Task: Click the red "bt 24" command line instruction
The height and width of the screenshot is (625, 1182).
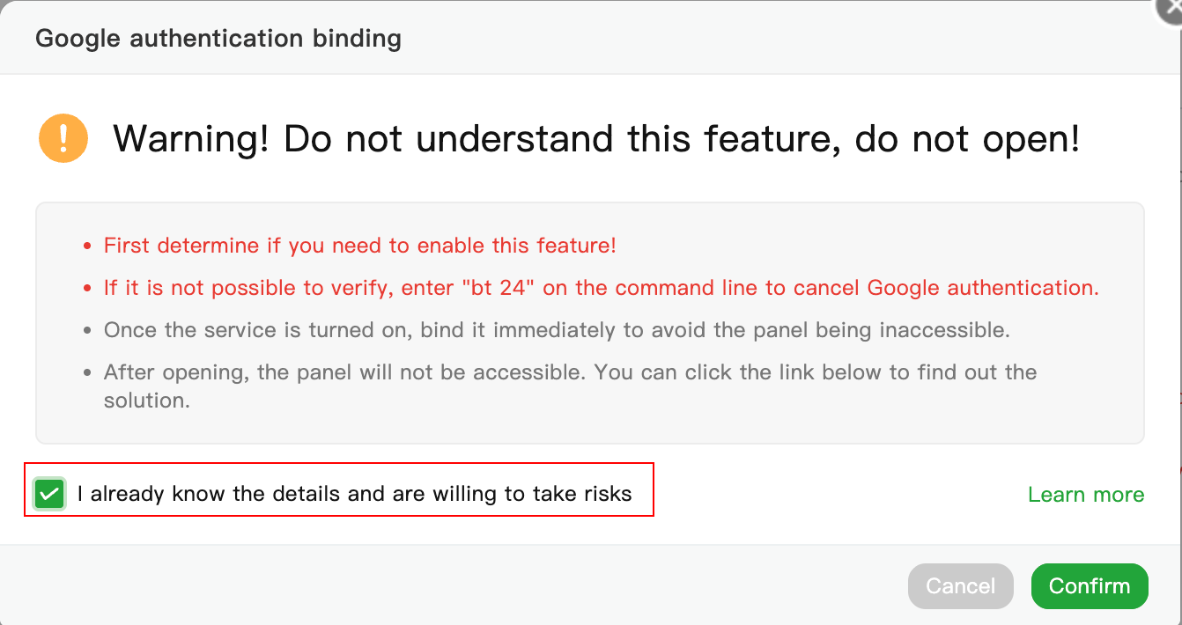Action: tap(601, 288)
